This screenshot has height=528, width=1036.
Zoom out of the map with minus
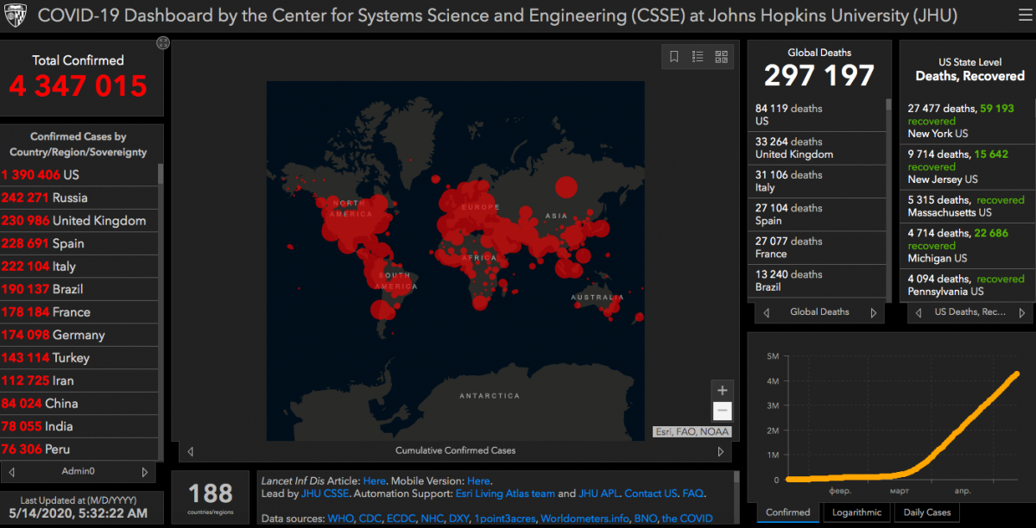click(723, 412)
